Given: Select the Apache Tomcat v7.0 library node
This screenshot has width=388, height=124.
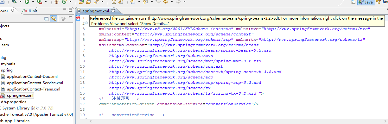Looking at the screenshot, I should tap(36, 115).
